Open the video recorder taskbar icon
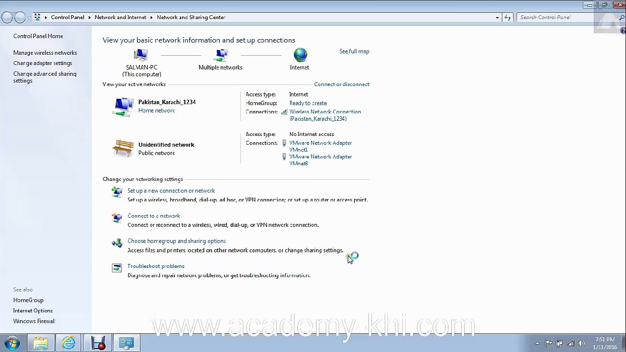Screen dimensions: 626x352 point(98,343)
